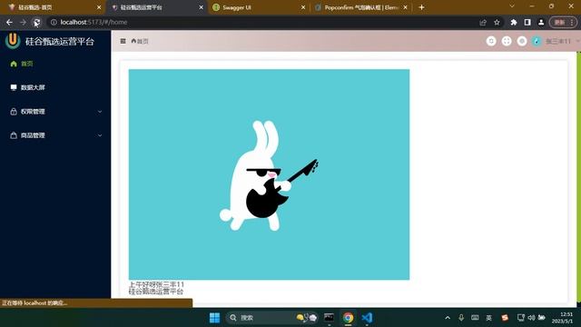Show hidden system tray icons

(448, 318)
